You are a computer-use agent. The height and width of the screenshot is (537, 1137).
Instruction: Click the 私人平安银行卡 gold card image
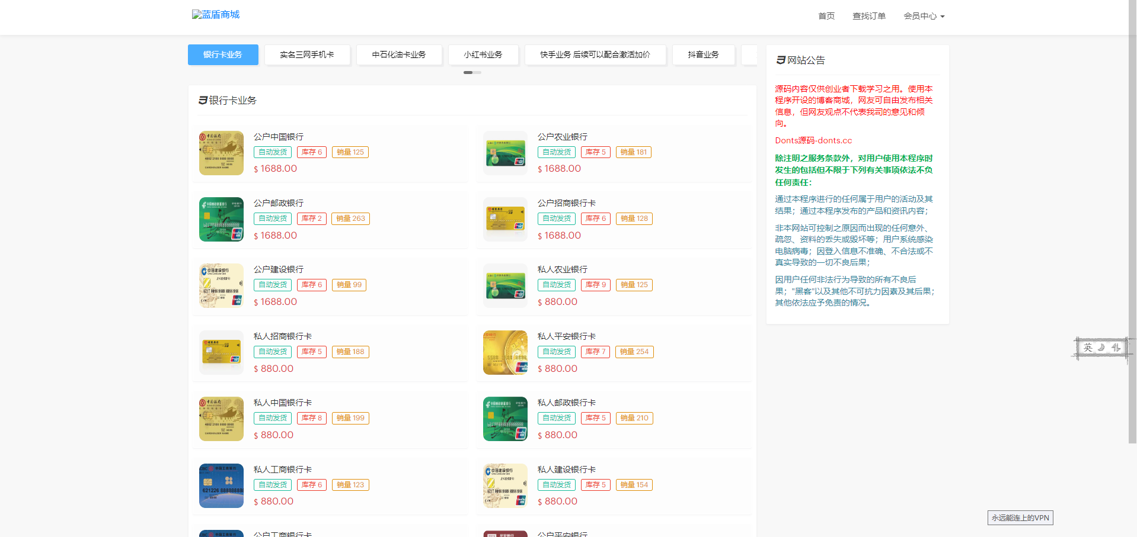(505, 352)
